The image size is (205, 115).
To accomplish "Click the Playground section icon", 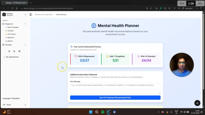I will [3, 24].
